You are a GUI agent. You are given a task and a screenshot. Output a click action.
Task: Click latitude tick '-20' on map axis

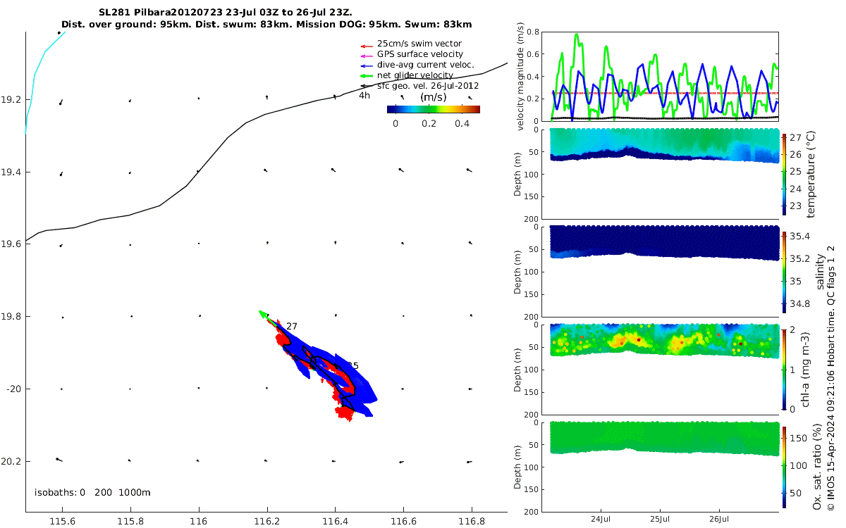13,389
